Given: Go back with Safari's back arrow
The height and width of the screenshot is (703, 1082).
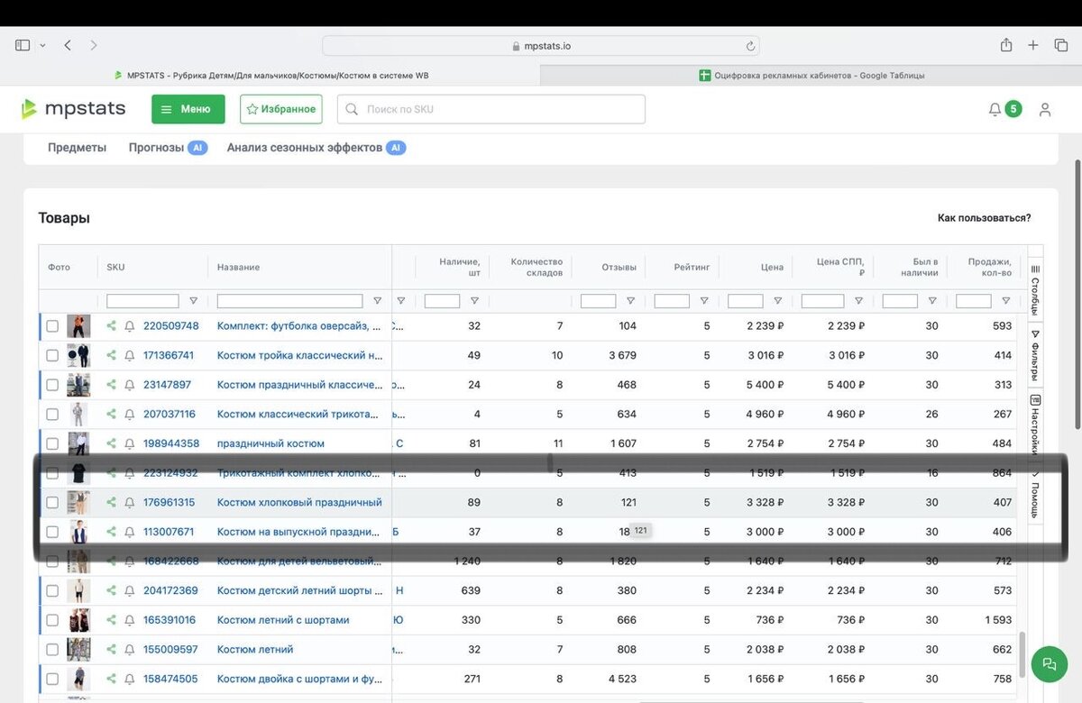Looking at the screenshot, I should pos(68,45).
